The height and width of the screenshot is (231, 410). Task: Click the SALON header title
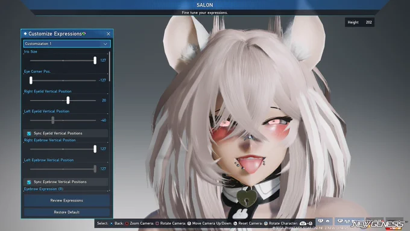[x=205, y=5]
